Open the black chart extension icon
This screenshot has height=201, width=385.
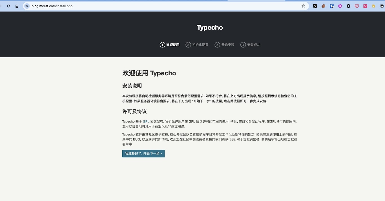click(x=315, y=6)
